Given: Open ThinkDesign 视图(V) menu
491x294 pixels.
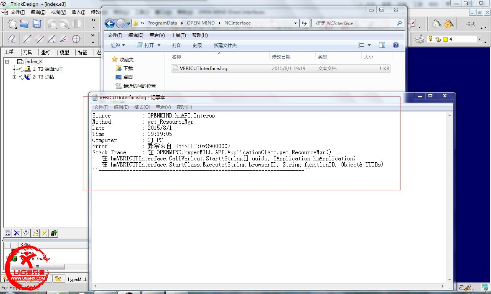Looking at the screenshot, I should [x=58, y=12].
